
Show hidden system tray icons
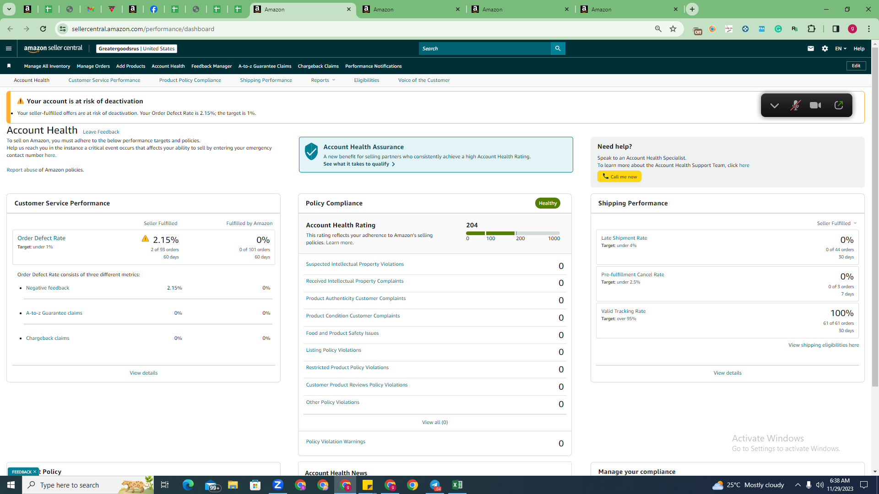798,485
